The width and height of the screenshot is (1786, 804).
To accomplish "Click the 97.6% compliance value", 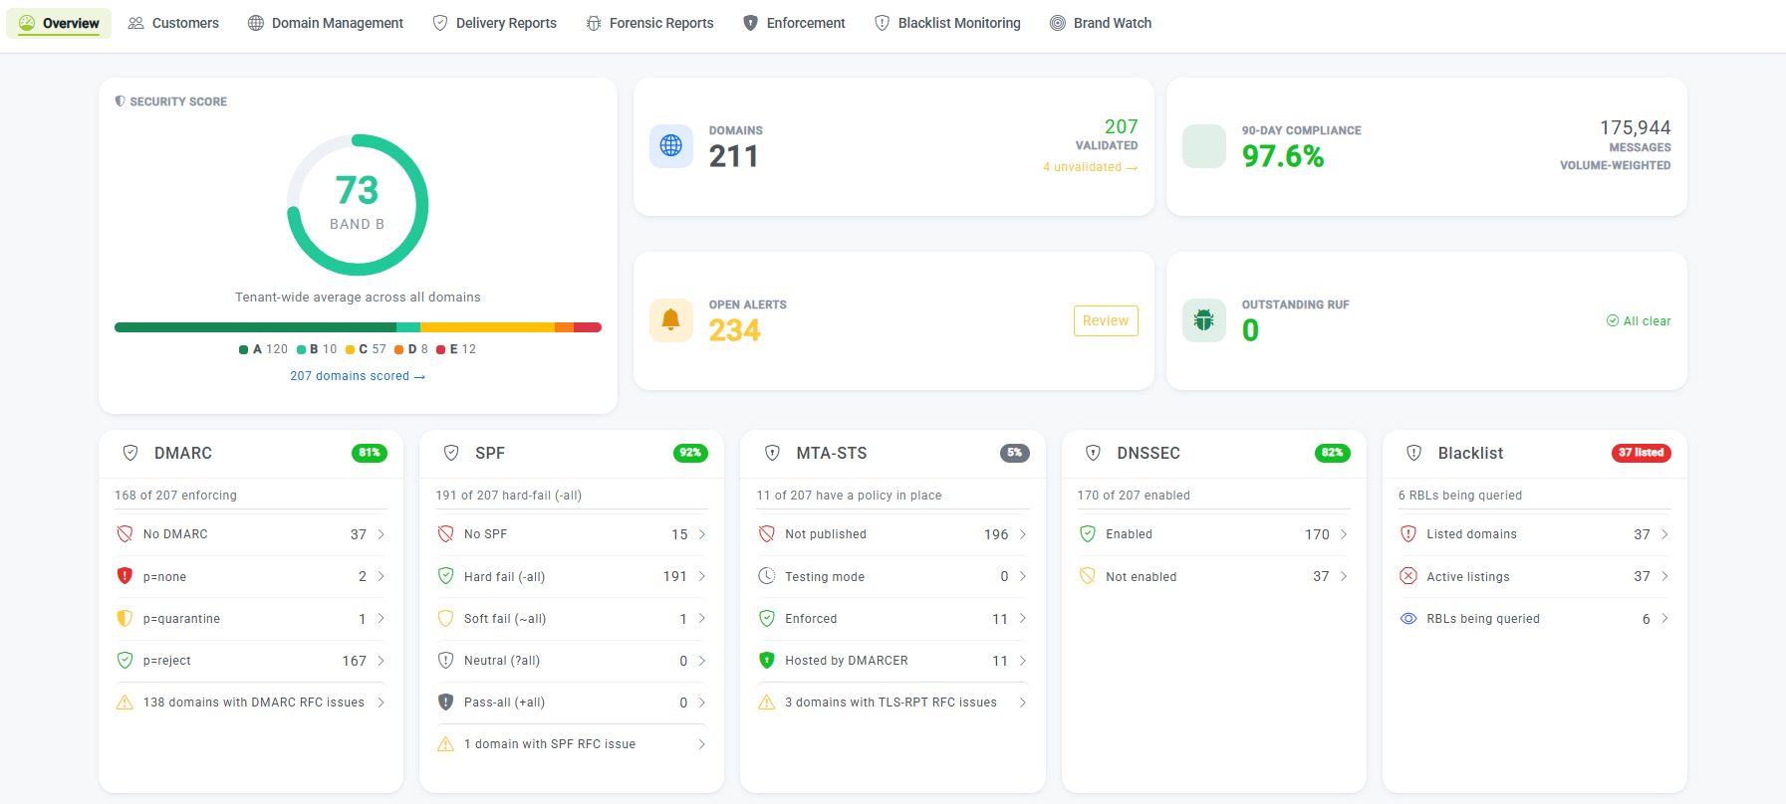I will (1283, 156).
